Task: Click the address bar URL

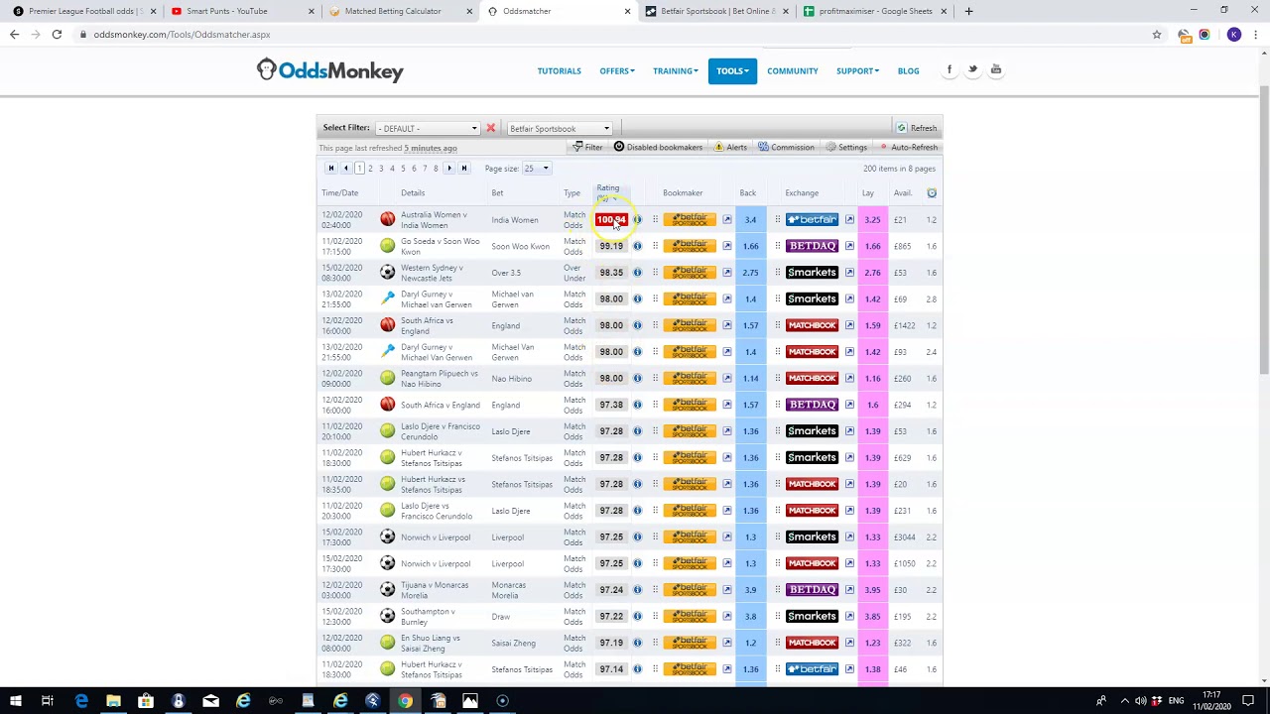Action: tap(182, 35)
